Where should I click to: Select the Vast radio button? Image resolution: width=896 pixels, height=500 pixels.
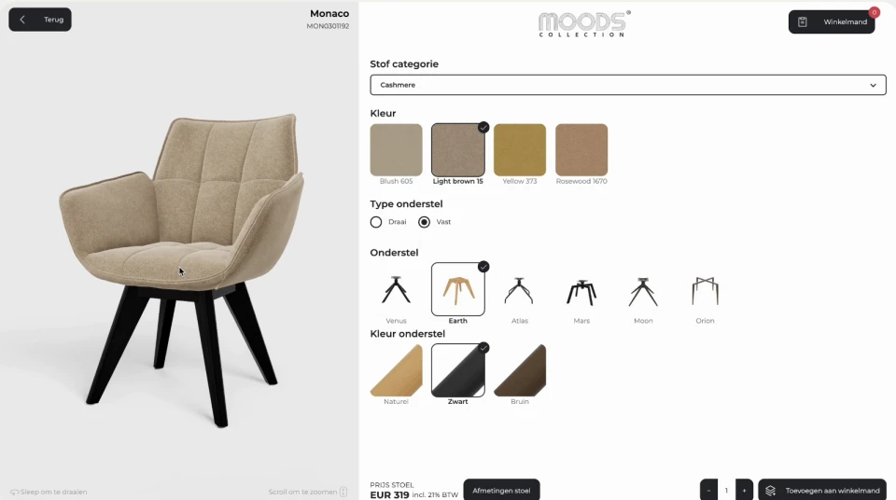coord(424,222)
